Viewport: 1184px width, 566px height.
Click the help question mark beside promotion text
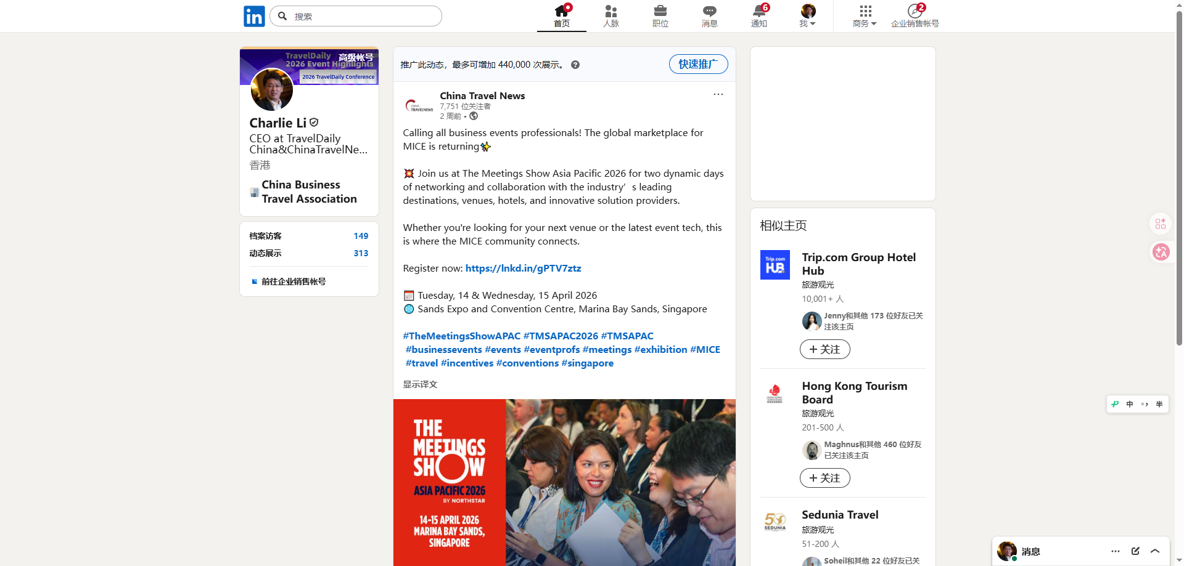coord(575,65)
